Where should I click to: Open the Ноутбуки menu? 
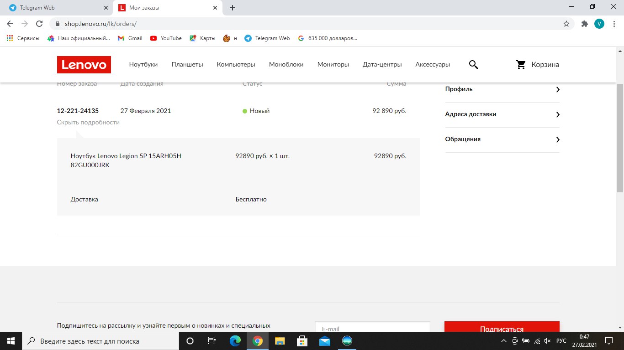pyautogui.click(x=143, y=65)
